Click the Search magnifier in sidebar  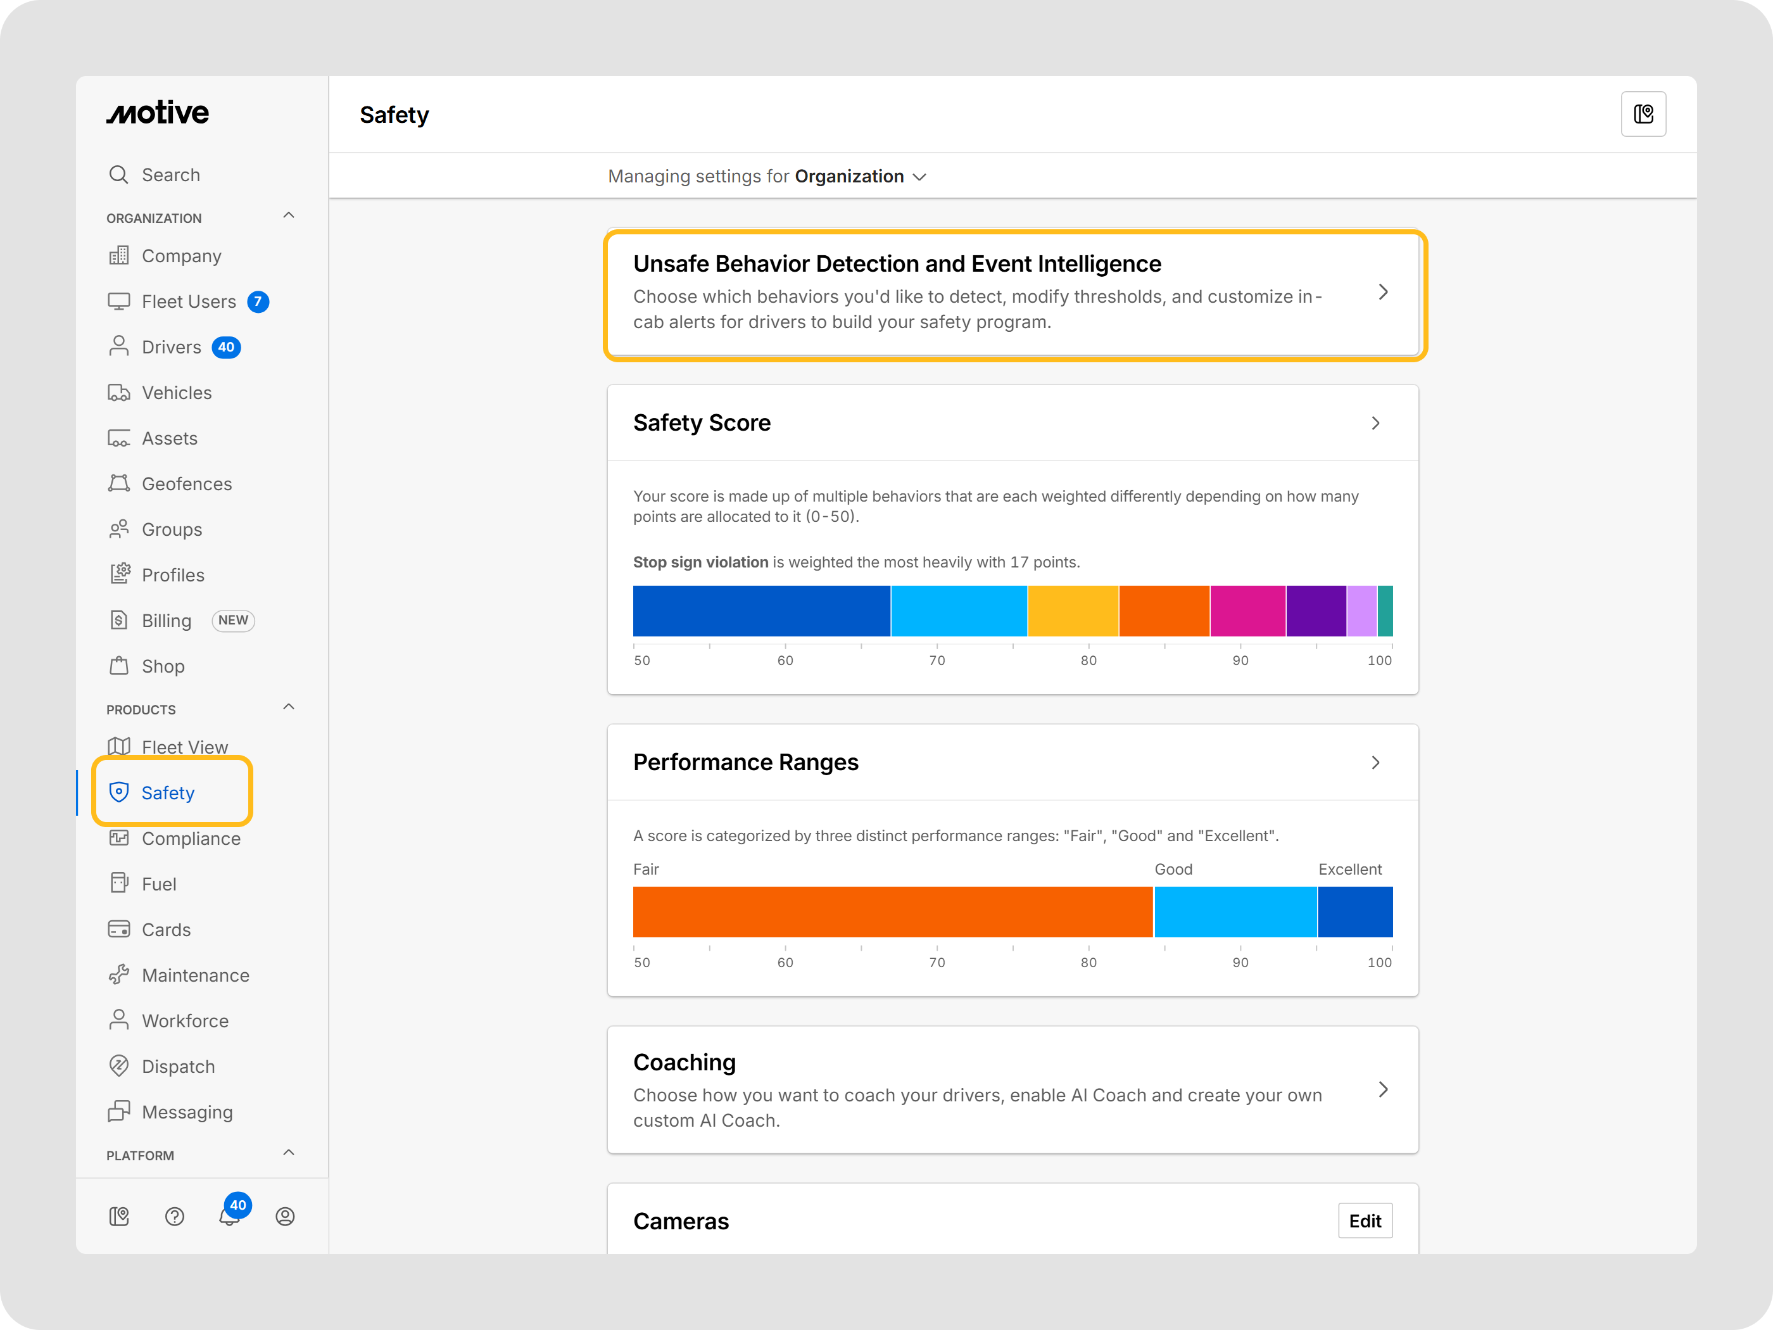(x=118, y=175)
